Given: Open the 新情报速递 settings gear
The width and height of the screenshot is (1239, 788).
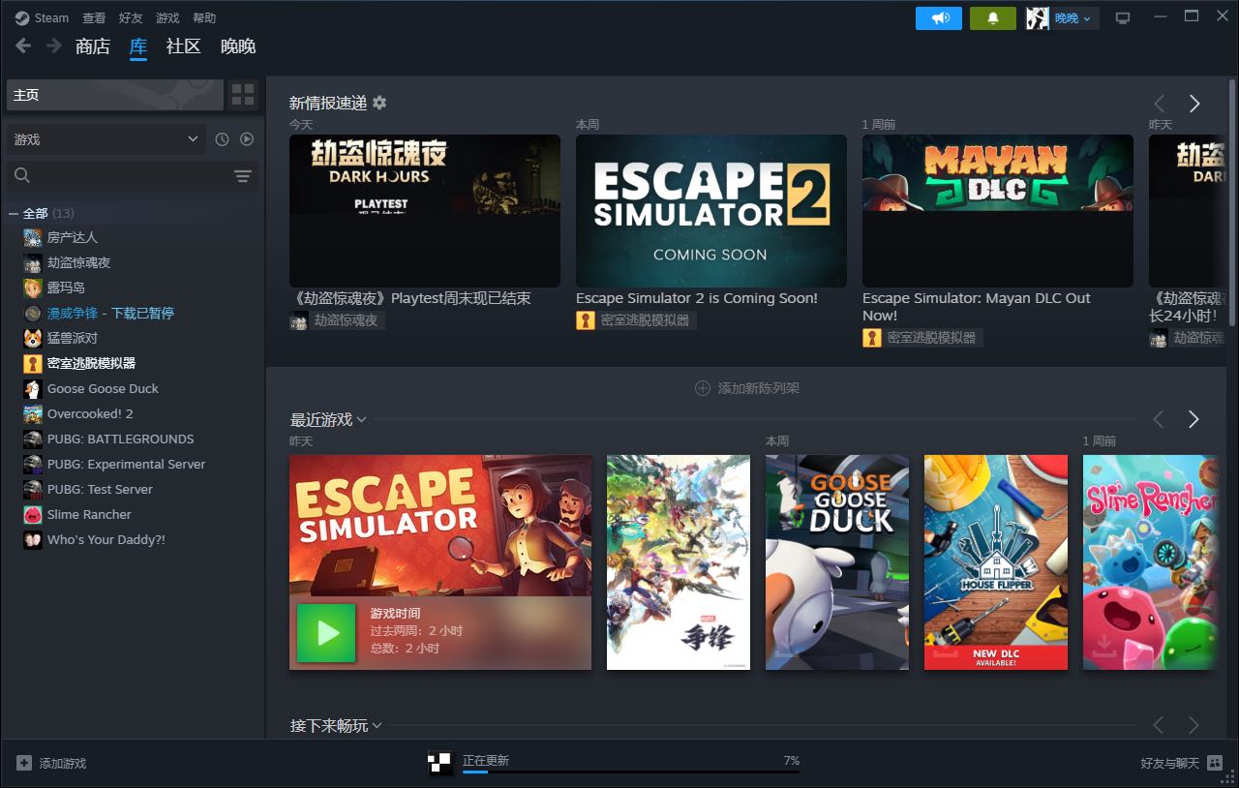Looking at the screenshot, I should (379, 103).
